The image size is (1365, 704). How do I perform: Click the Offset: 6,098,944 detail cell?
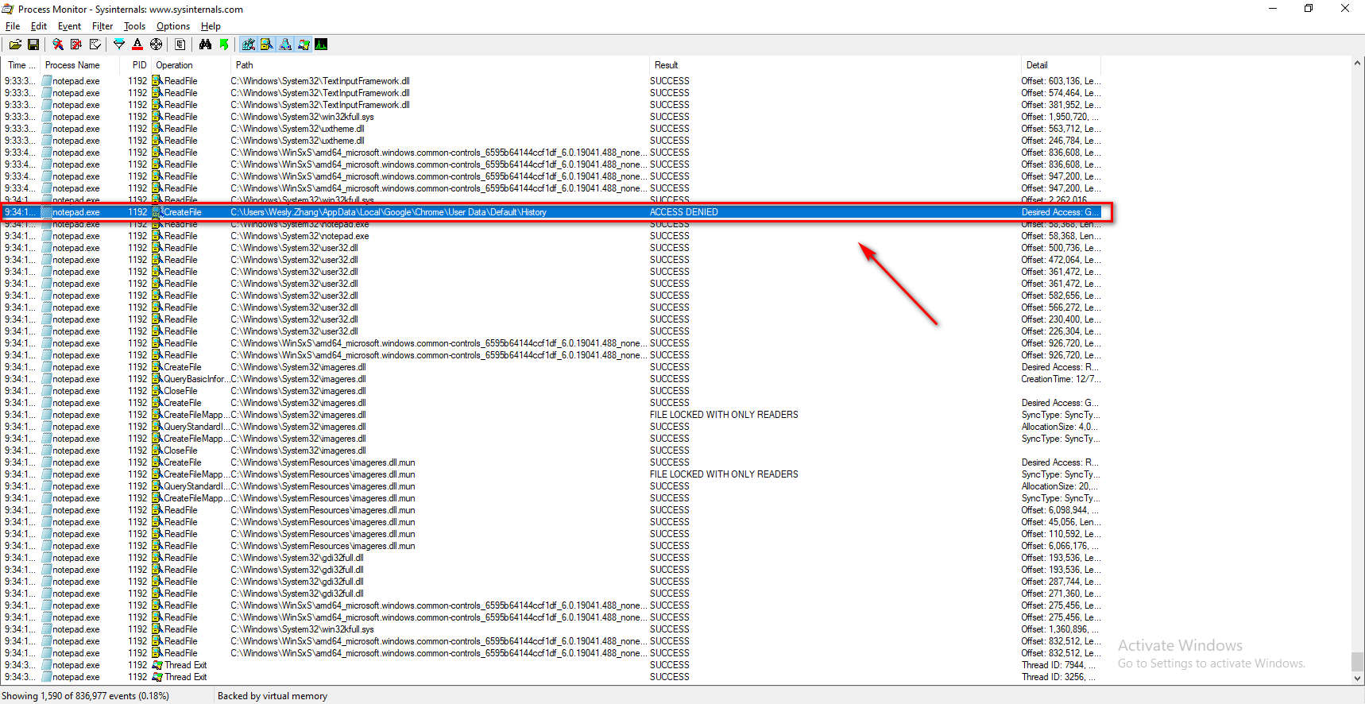click(1061, 510)
